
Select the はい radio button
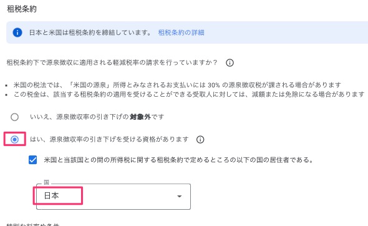[x=14, y=140]
